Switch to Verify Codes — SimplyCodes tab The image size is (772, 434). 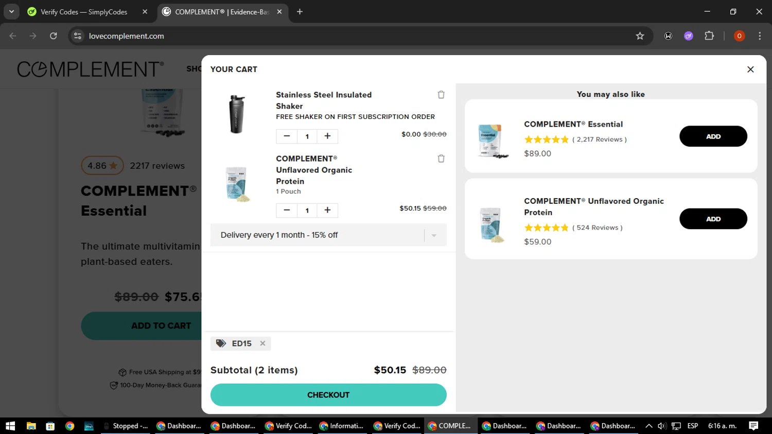click(84, 12)
